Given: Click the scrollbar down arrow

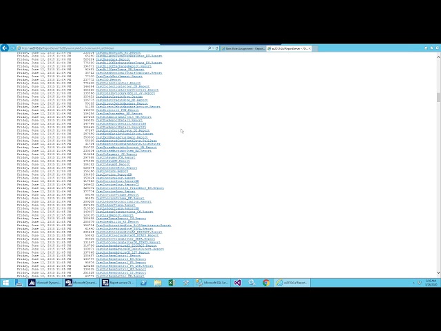Looking at the screenshot, I should point(438,273).
